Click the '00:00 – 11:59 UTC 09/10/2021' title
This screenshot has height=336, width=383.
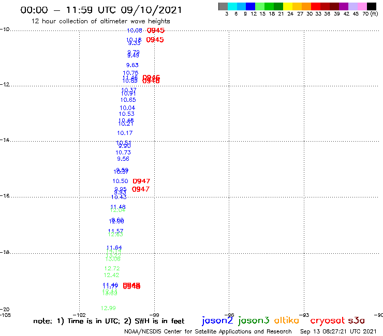click(x=101, y=10)
